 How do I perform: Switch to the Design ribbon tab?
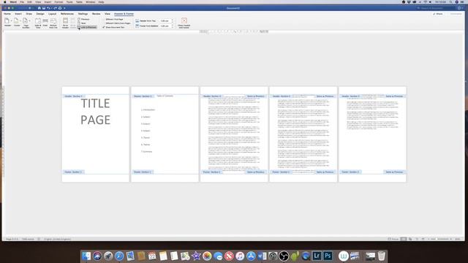pos(40,14)
